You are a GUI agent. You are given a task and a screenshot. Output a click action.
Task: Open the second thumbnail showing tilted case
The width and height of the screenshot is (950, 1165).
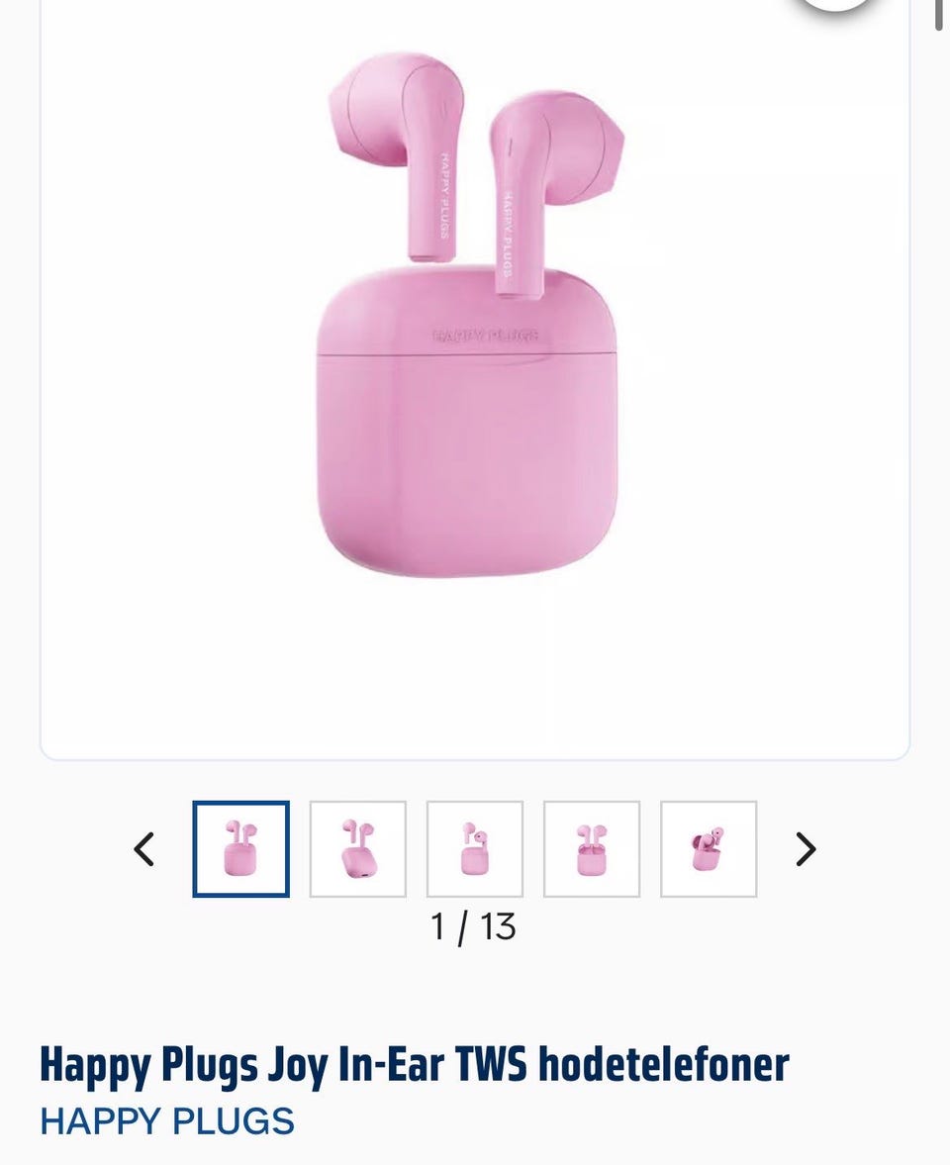(358, 849)
